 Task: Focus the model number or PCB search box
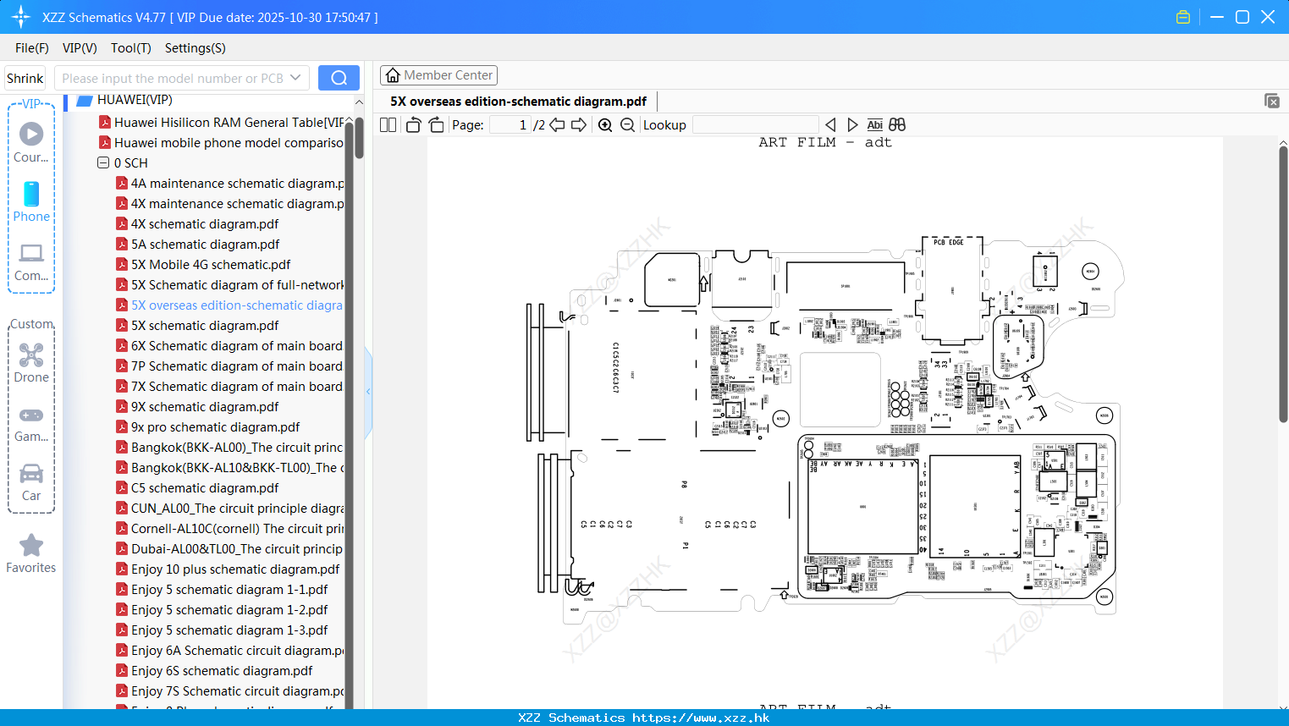[x=172, y=78]
